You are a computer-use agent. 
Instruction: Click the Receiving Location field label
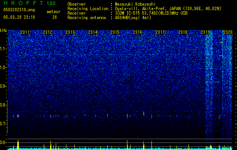pos(88,9)
